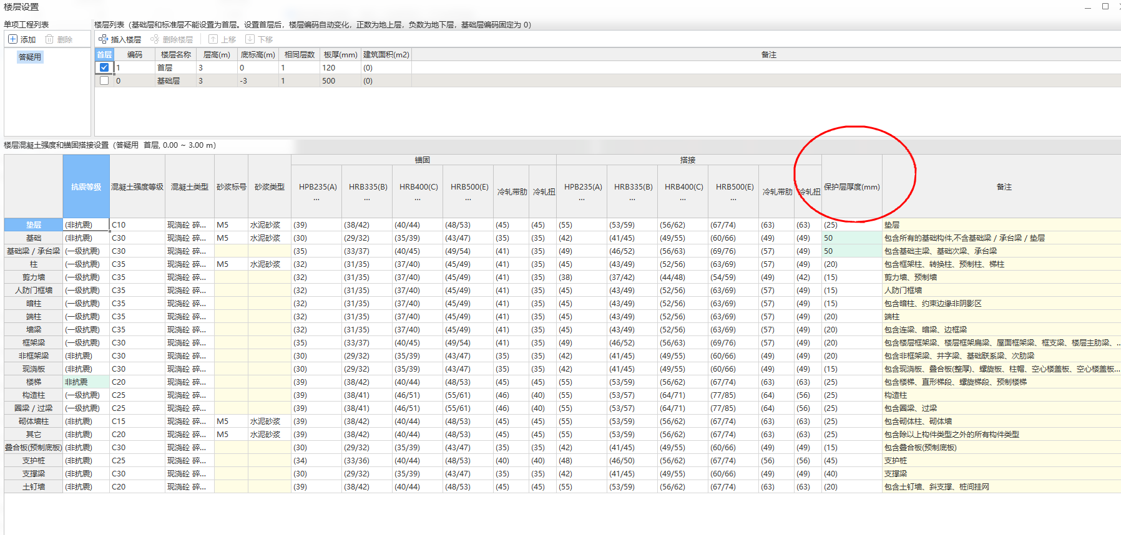Select the 楼梯 row header
1121x535 pixels.
coord(34,382)
